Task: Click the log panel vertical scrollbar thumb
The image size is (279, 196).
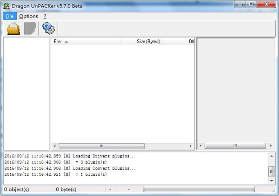Action: (272, 171)
